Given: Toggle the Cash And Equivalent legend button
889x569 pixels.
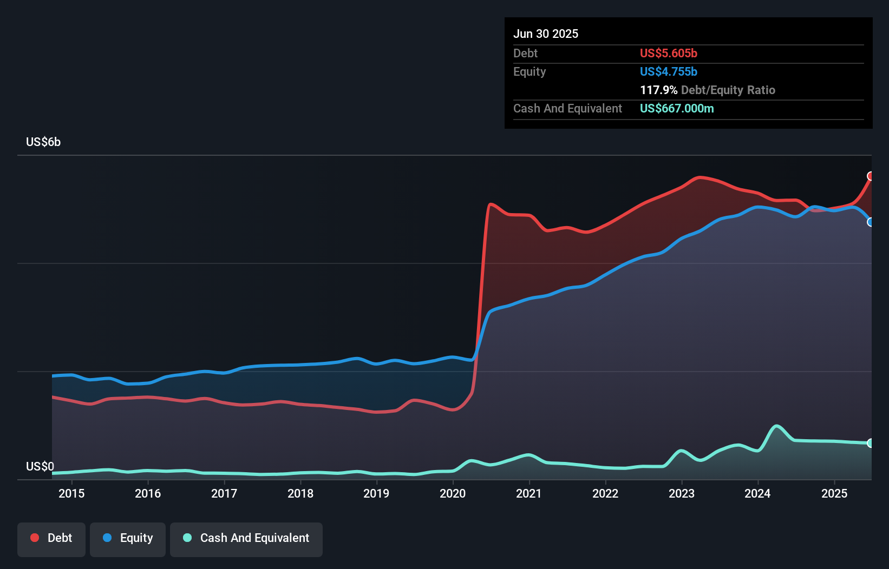Looking at the screenshot, I should [x=246, y=539].
